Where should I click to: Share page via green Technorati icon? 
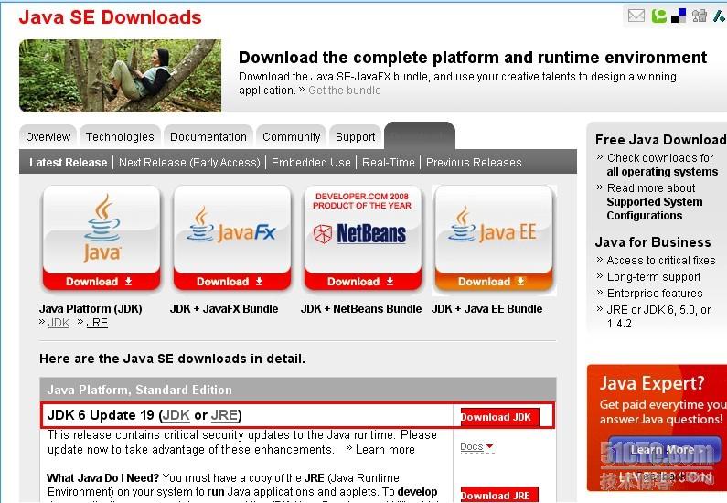coord(658,16)
